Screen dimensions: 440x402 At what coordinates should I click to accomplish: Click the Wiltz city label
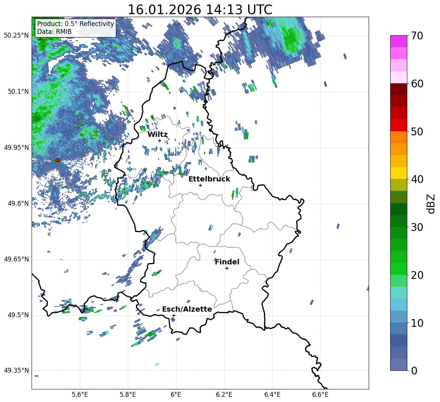(x=158, y=135)
